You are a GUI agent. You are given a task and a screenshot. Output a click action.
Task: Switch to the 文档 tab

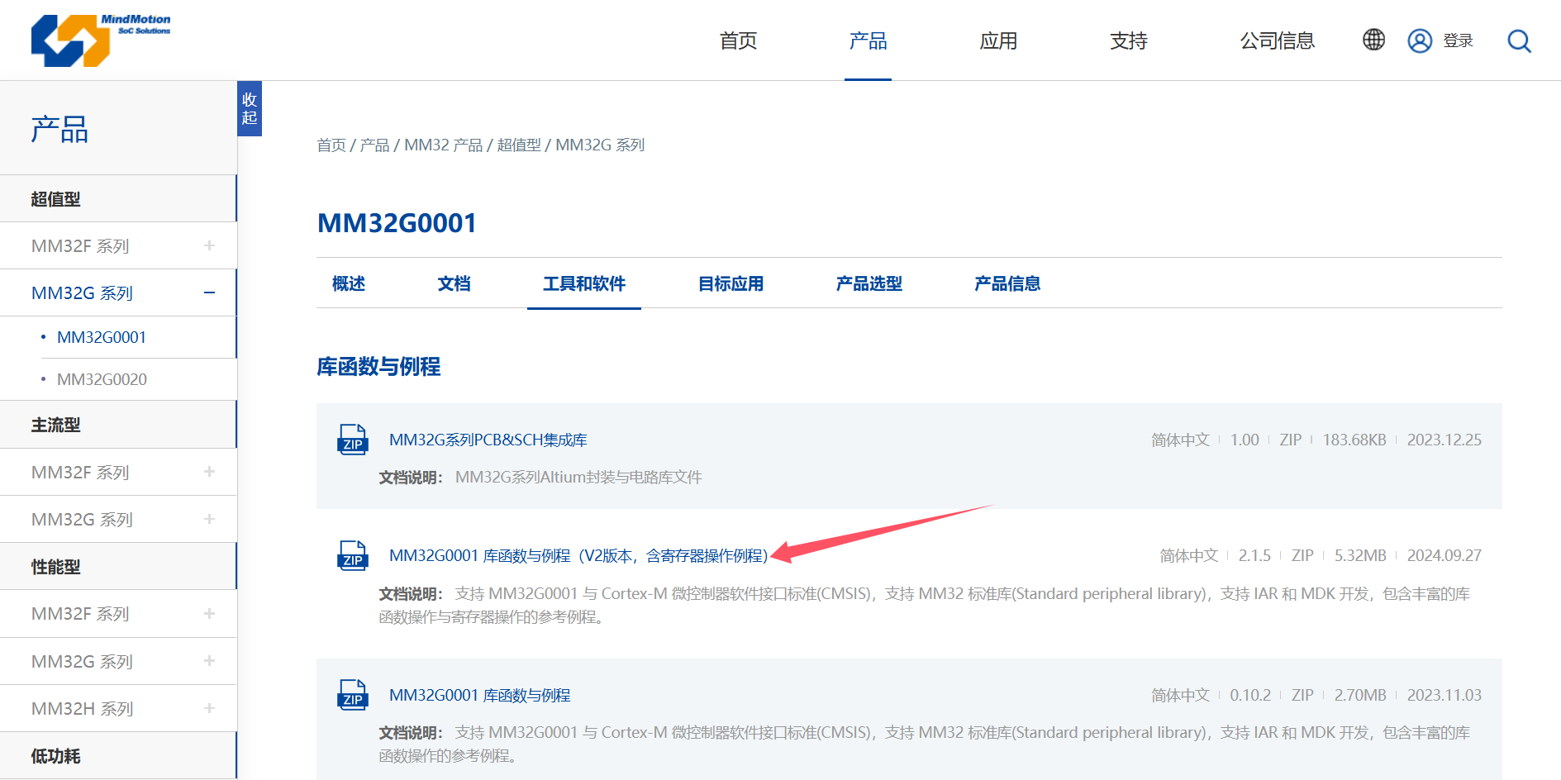coord(454,283)
